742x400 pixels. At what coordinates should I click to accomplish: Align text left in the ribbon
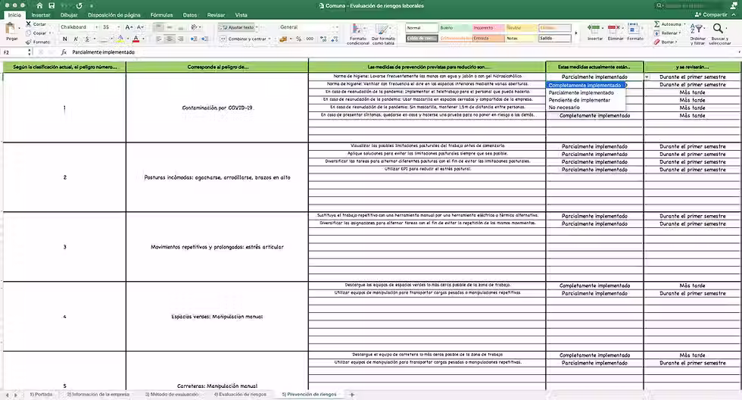[159, 39]
